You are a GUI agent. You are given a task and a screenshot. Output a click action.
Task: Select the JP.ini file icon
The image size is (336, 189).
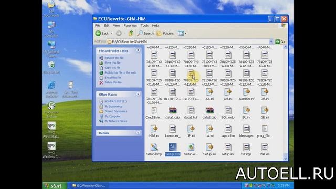pos(191,129)
